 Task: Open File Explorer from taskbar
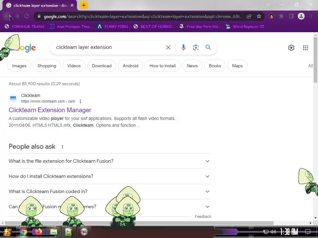tap(53, 232)
